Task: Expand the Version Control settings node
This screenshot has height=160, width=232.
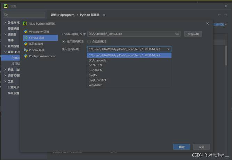Action: (5, 46)
